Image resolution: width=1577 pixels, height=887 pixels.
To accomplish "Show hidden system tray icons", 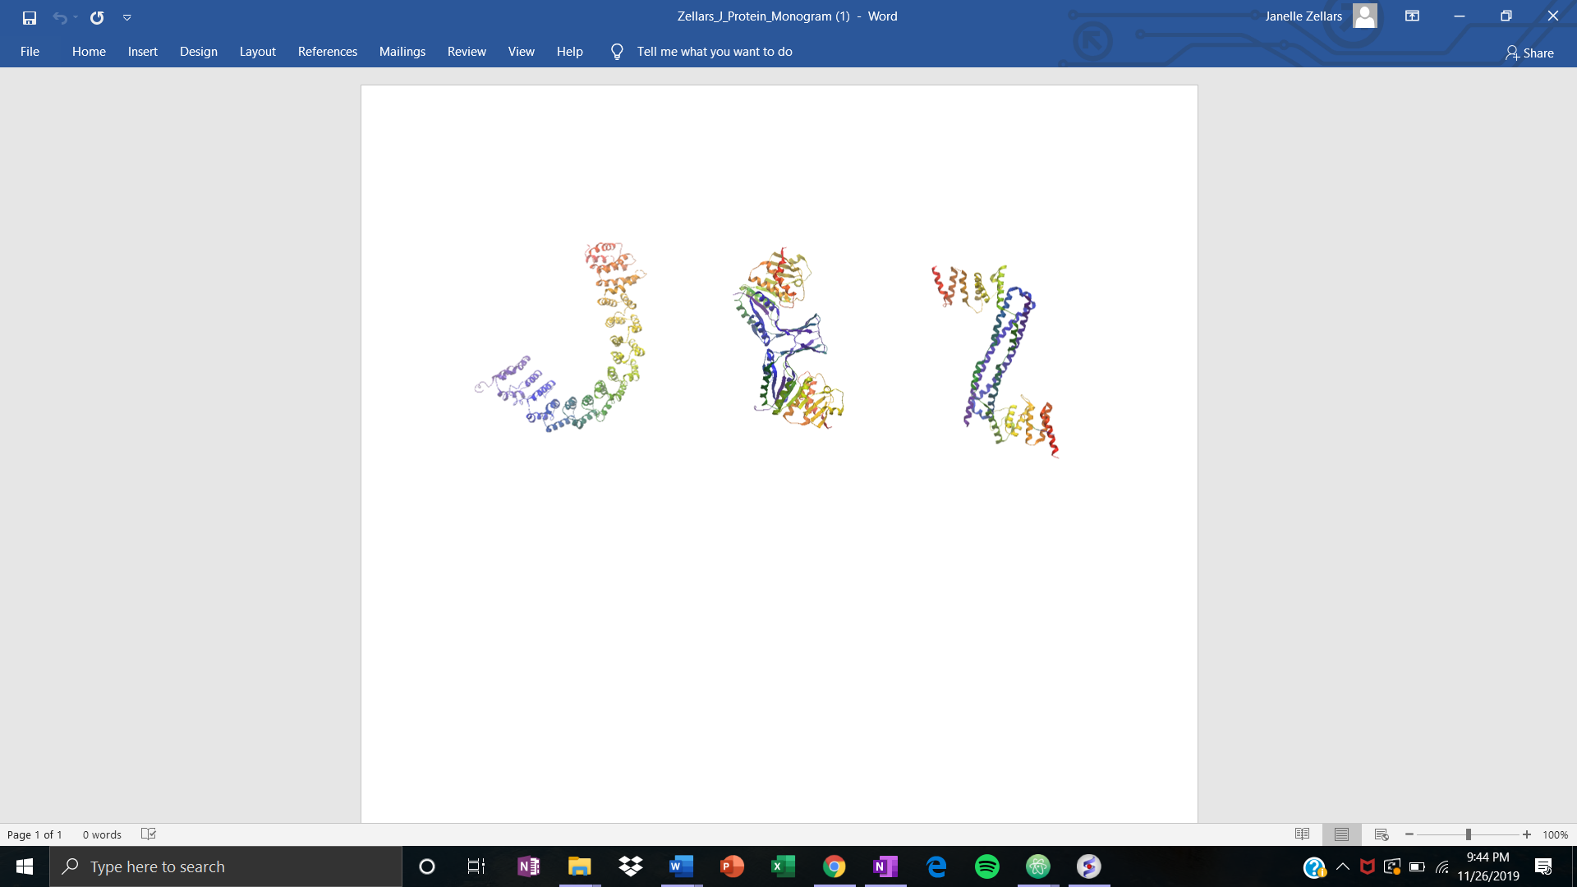I will coord(1343,866).
